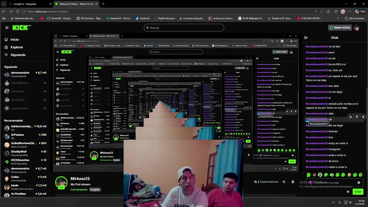Open PayPal: Resumen bookmark
This screenshot has height=207, width=368.
point(164,18)
